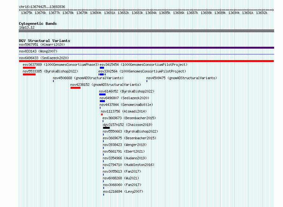Click the red bar under nsv4238152
Viewport: 283px width, 207px height.
coord(75,88)
